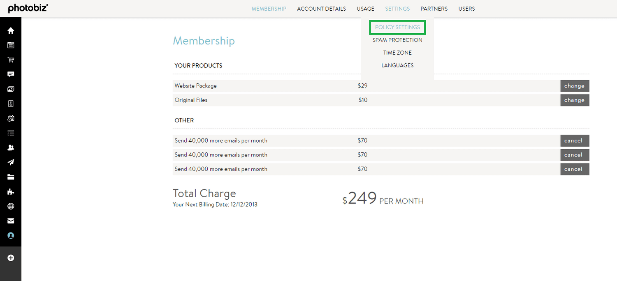The width and height of the screenshot is (617, 281).
Task: Open the scheduler calendar icon
Action: click(x=11, y=118)
